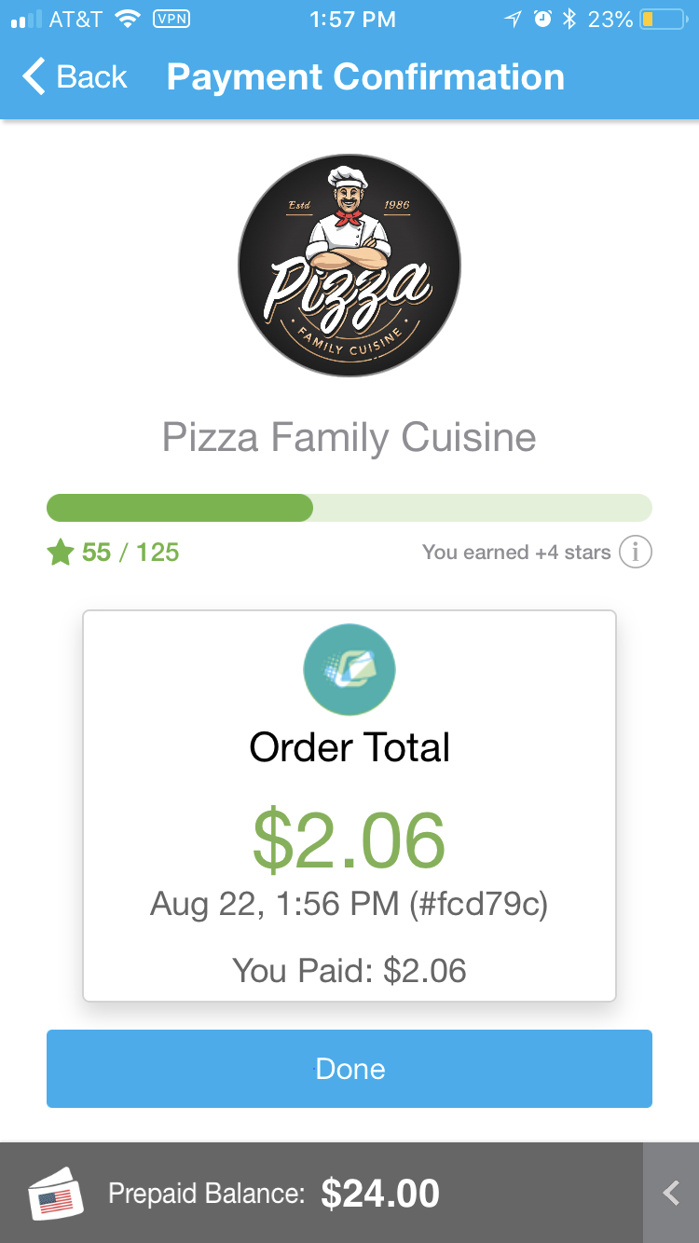Tap the Pizza Family Cuisine logo
Viewport: 699px width, 1243px height.
349,266
